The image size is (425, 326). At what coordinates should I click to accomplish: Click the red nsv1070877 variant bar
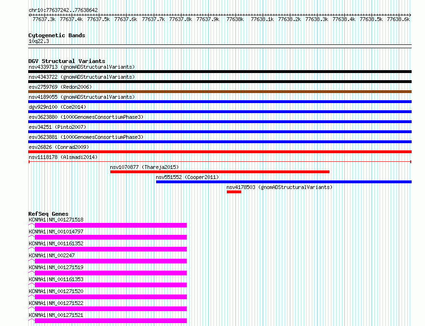point(220,172)
